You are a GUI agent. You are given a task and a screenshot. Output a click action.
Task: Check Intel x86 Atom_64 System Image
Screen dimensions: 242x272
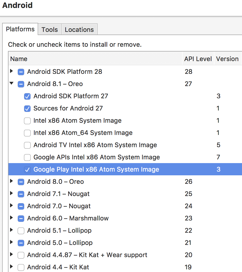click(x=27, y=133)
